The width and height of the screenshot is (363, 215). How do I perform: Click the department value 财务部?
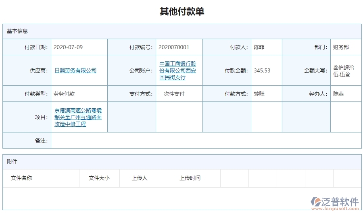coord(341,47)
